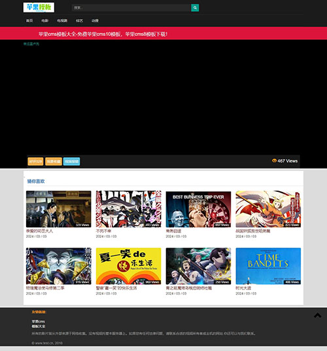Click the second orange 收藏 button
The height and width of the screenshot is (351, 327).
[x=54, y=161]
